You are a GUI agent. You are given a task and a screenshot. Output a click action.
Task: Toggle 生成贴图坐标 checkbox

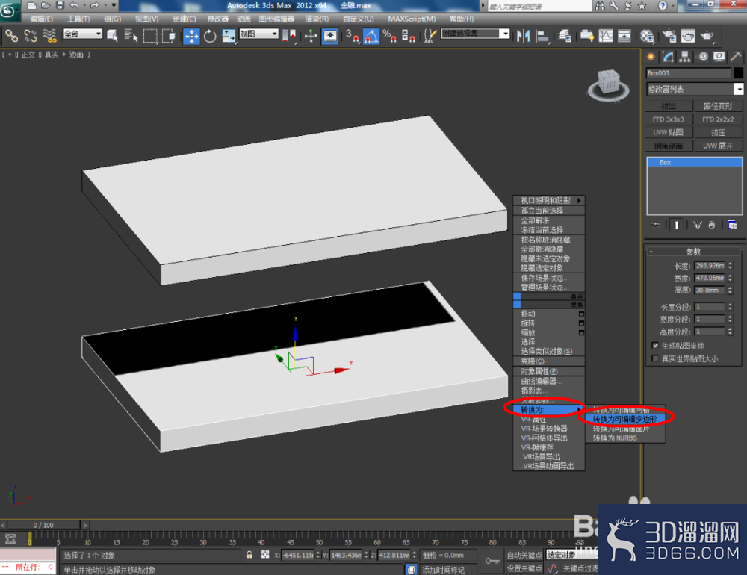655,346
